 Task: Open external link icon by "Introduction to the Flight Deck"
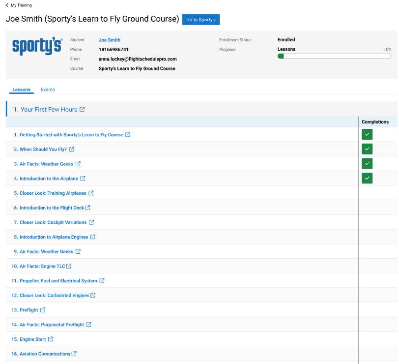87,208
